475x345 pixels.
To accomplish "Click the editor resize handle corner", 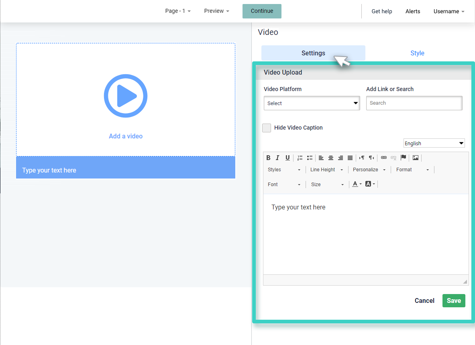I will point(465,282).
